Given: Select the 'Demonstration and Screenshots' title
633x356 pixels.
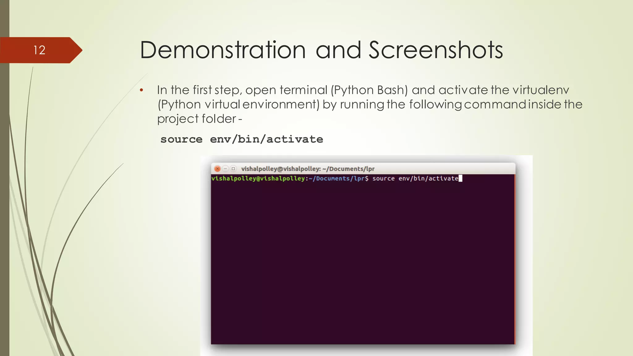Looking at the screenshot, I should click(x=321, y=50).
